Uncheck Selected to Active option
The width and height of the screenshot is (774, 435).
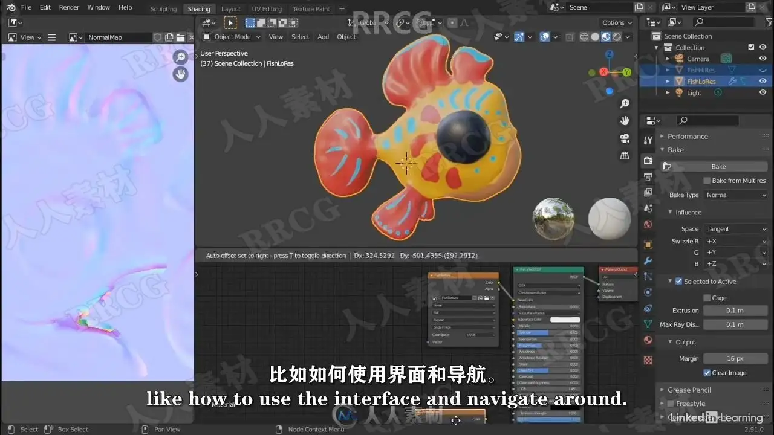(x=678, y=282)
